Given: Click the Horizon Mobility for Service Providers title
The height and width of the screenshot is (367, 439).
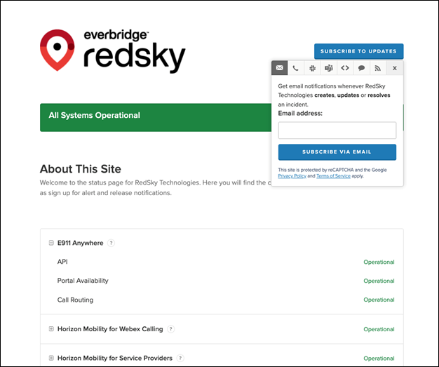Looking at the screenshot, I should (x=115, y=358).
